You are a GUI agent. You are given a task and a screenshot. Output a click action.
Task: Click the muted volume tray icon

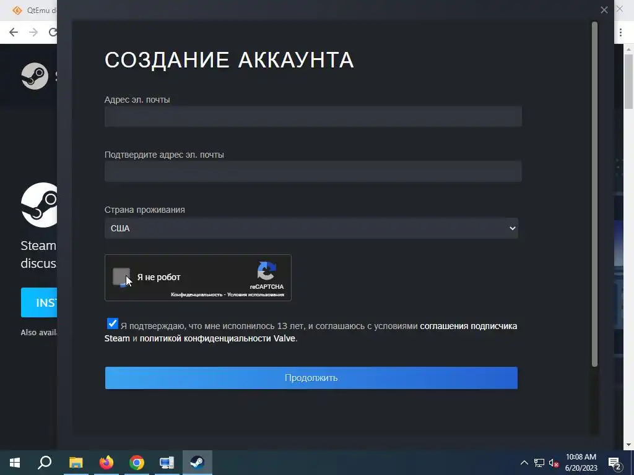[x=554, y=463]
